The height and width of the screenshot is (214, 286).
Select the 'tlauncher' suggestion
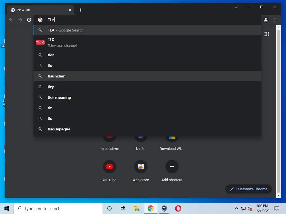tap(147, 76)
